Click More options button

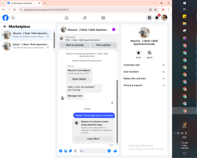point(104,45)
